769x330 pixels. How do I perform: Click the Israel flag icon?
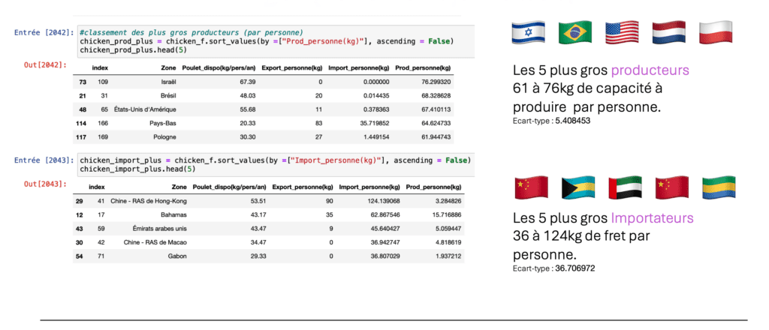528,32
